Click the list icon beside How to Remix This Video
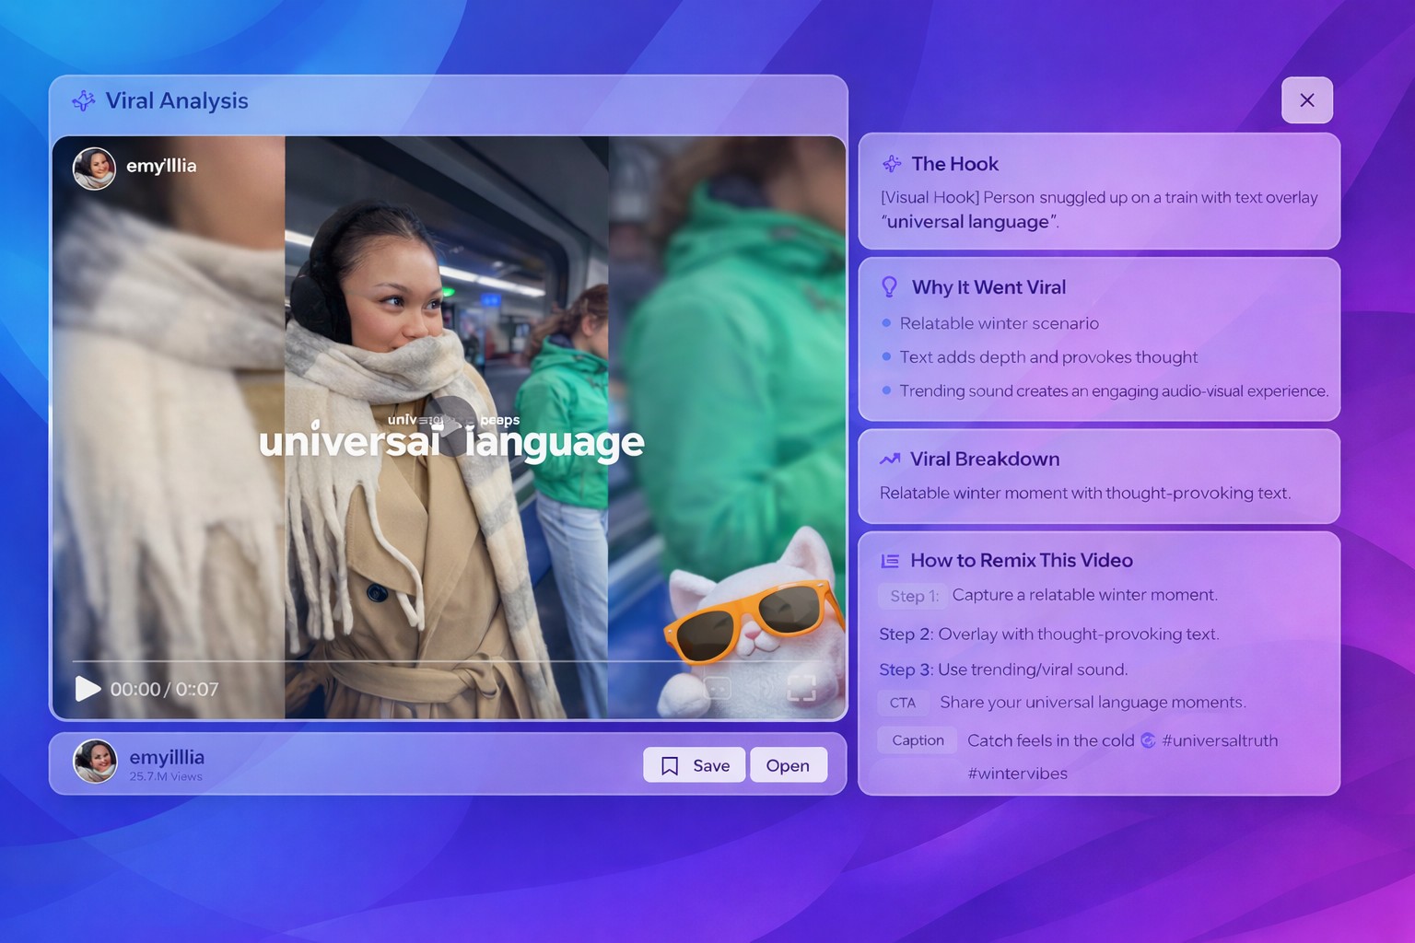 [x=890, y=560]
